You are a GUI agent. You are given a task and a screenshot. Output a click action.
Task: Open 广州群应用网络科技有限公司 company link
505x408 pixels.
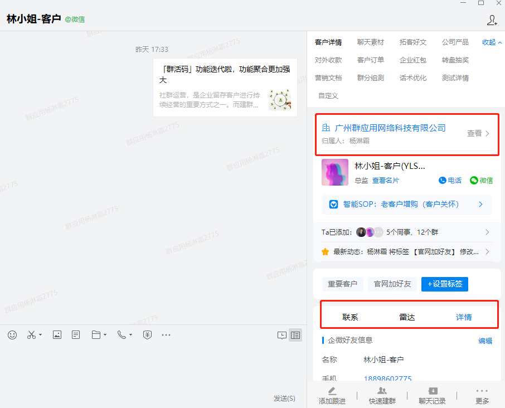tap(390, 128)
